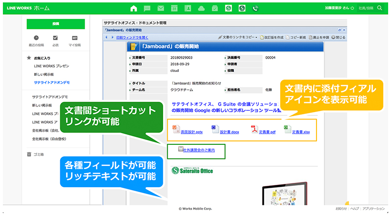Select the blue サテライトアドオンデモ board
The width and height of the screenshot is (392, 222).
(x=52, y=83)
